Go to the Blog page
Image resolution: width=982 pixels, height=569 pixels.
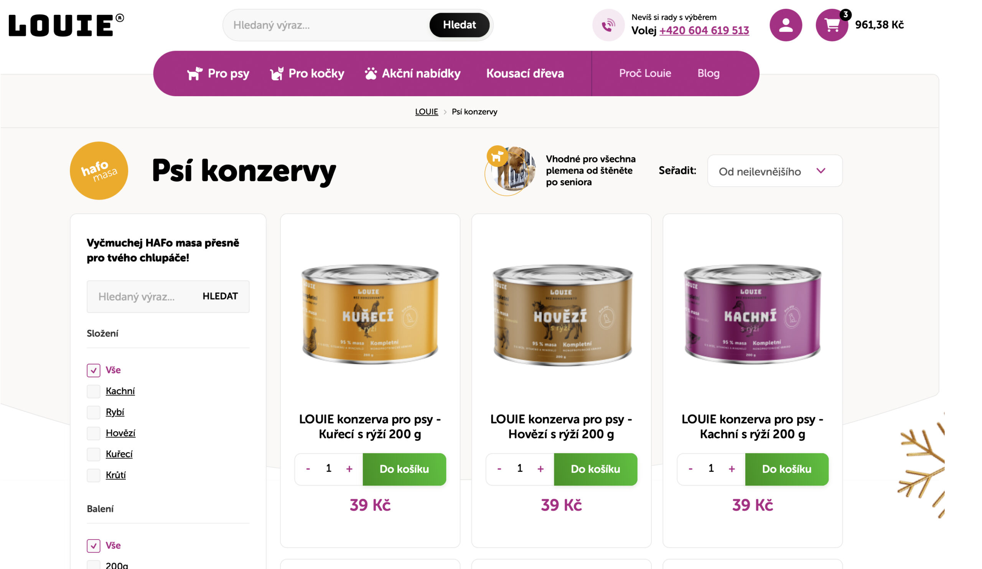[708, 73]
